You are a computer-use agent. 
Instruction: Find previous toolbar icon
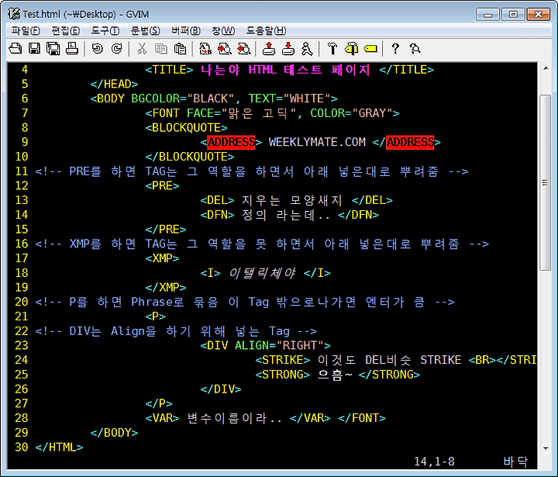point(244,48)
